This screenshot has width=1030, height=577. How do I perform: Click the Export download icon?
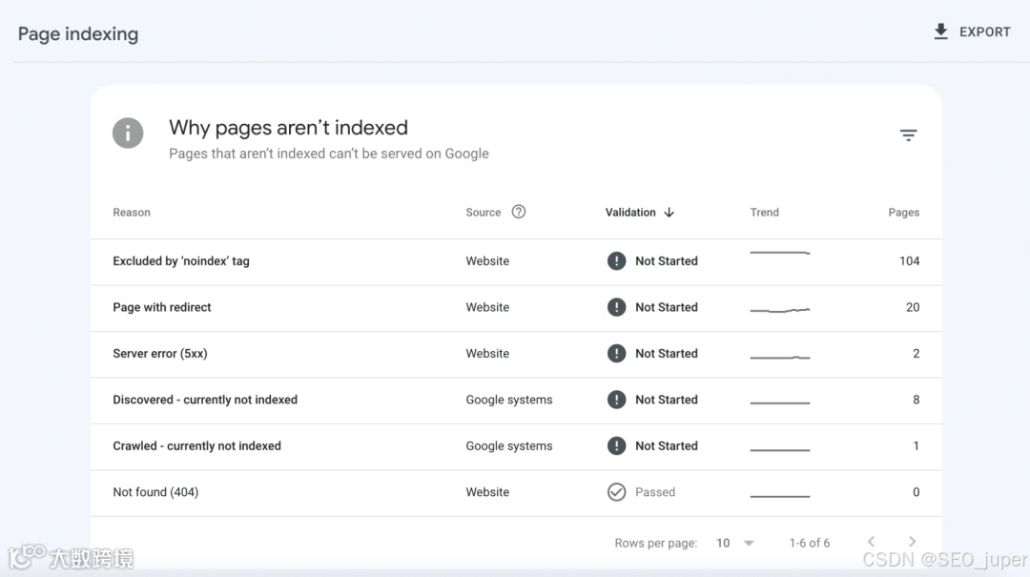pos(940,31)
